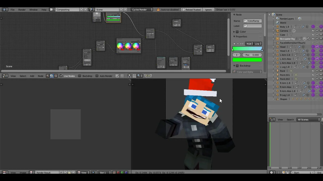Click the go to parent node tree icon
323x181 pixels.
122,76
